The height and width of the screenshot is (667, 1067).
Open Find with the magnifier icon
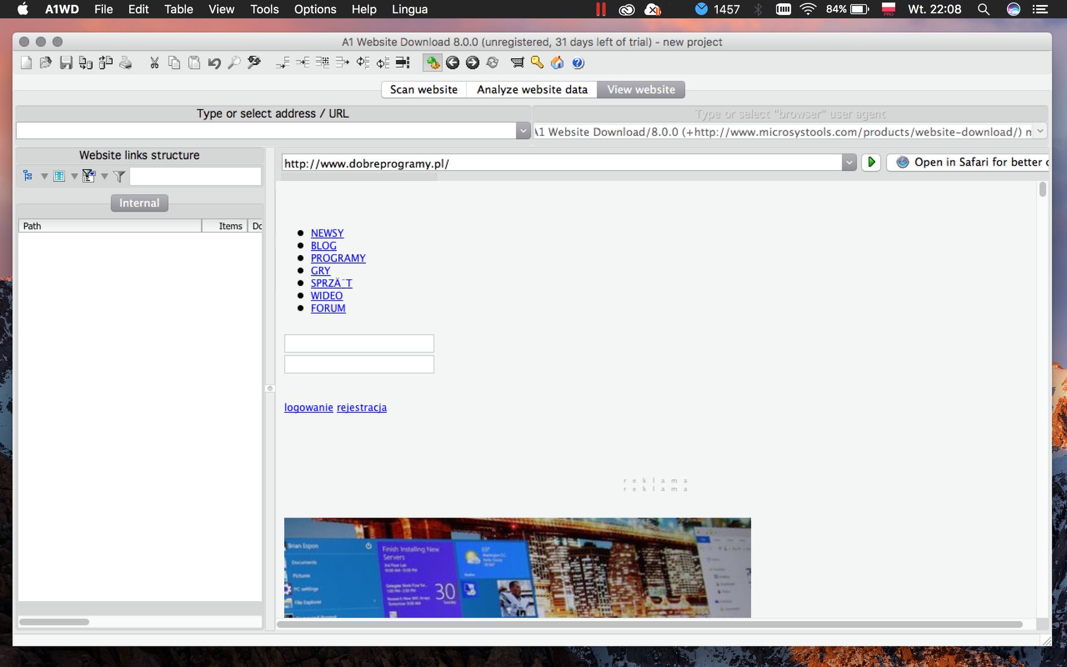point(234,63)
